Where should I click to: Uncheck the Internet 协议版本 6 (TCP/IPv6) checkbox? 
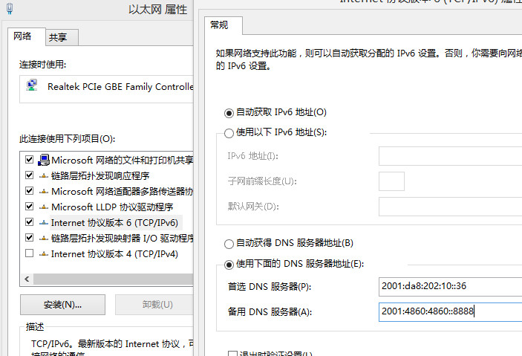click(30, 222)
